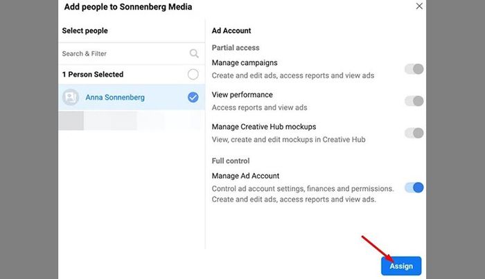The image size is (485, 279).
Task: Select the Anna Sonnenberg name link
Action: 115,98
